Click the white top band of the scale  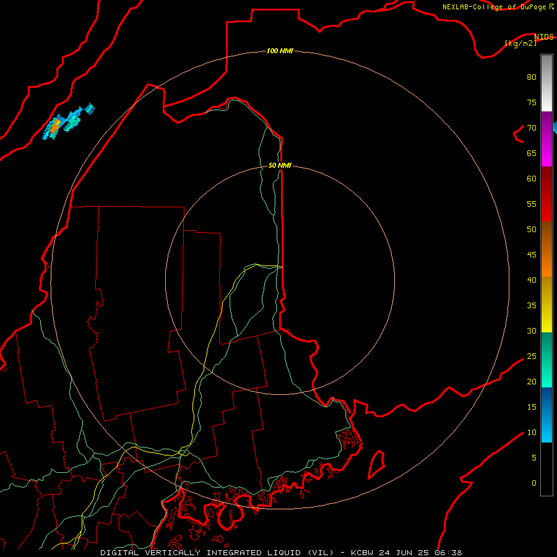point(546,83)
